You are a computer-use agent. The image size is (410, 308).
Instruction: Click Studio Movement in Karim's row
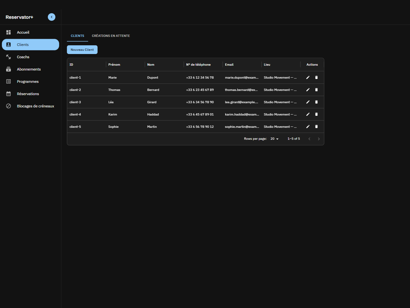pyautogui.click(x=280, y=115)
